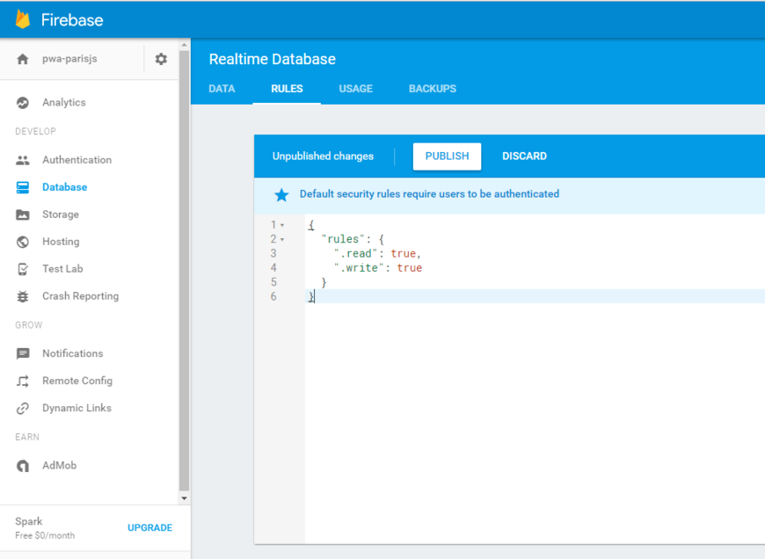Click UPGRADE link for Spark plan
This screenshot has height=559, width=765.
point(149,527)
